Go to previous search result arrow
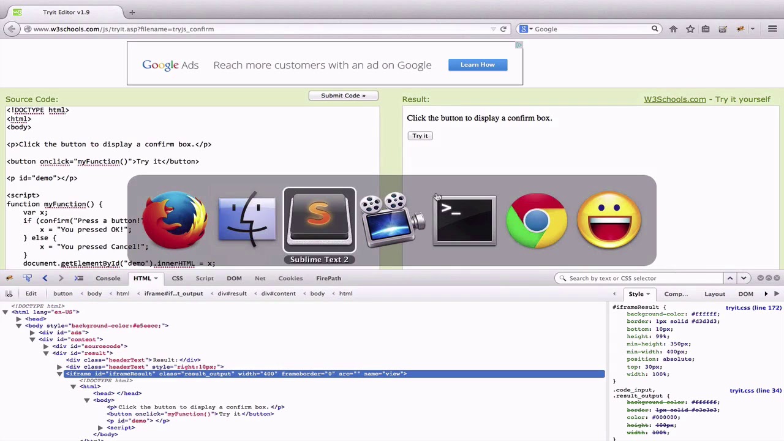The width and height of the screenshot is (784, 441). tap(730, 278)
